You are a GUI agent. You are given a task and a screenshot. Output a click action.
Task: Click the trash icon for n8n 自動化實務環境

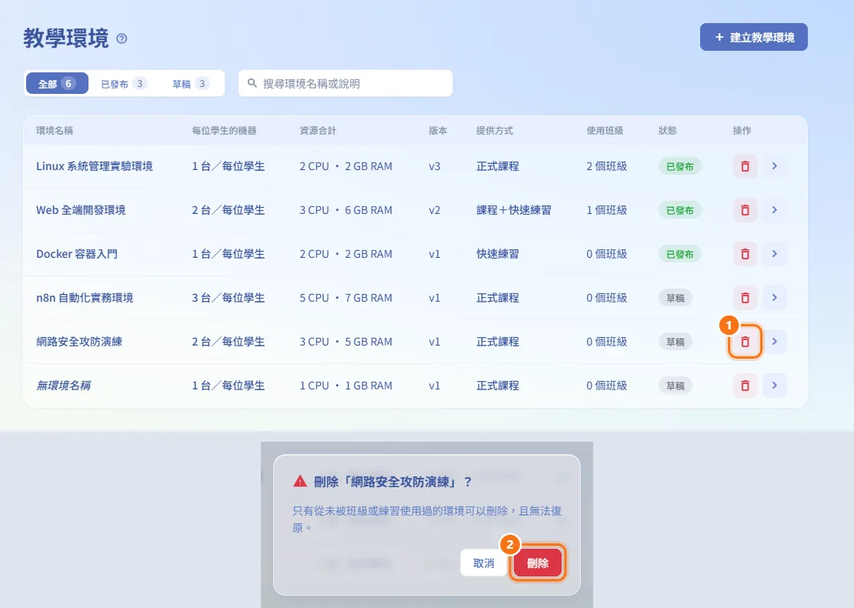tap(745, 298)
